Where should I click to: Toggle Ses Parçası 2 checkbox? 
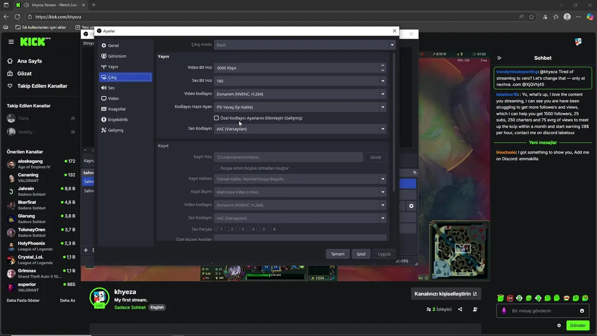[227, 229]
